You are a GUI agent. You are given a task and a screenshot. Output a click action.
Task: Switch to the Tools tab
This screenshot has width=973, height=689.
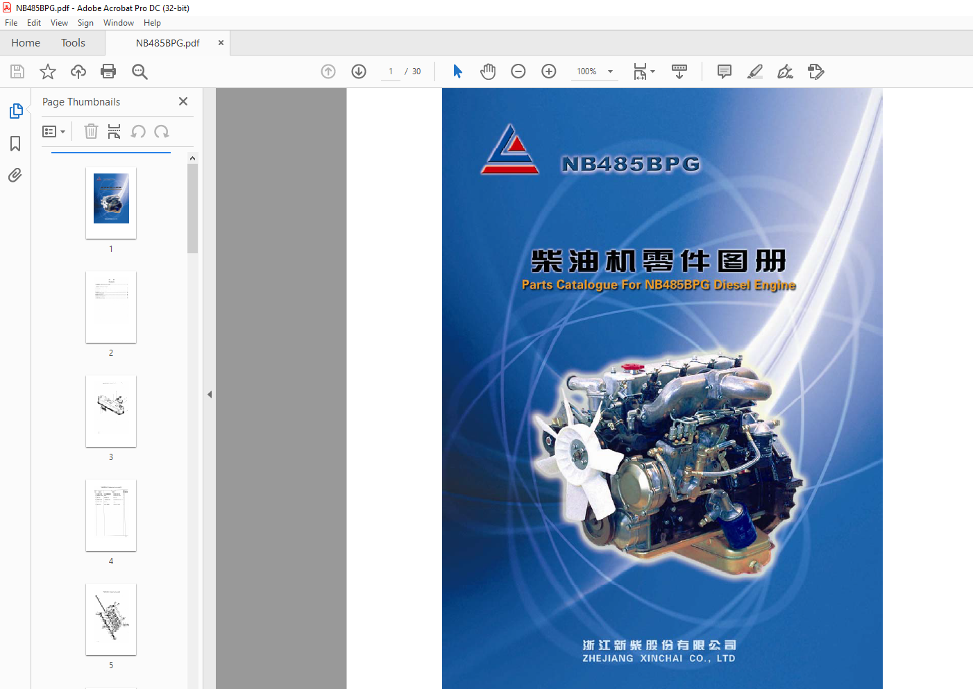(73, 43)
